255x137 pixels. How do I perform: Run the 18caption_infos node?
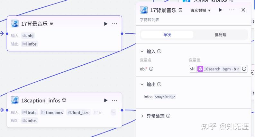point(106,101)
